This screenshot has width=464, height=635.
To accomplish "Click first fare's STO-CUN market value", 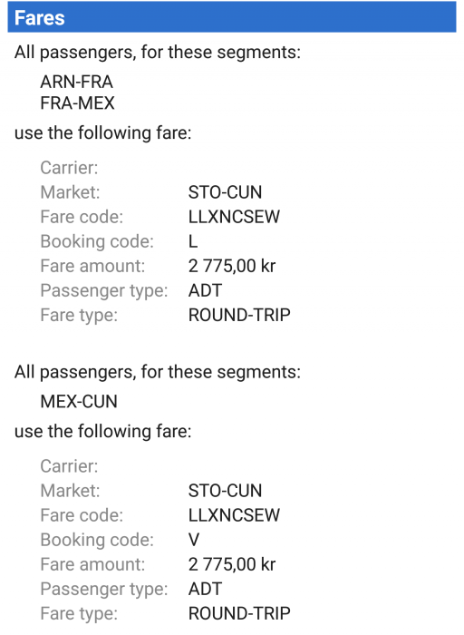I will [225, 192].
